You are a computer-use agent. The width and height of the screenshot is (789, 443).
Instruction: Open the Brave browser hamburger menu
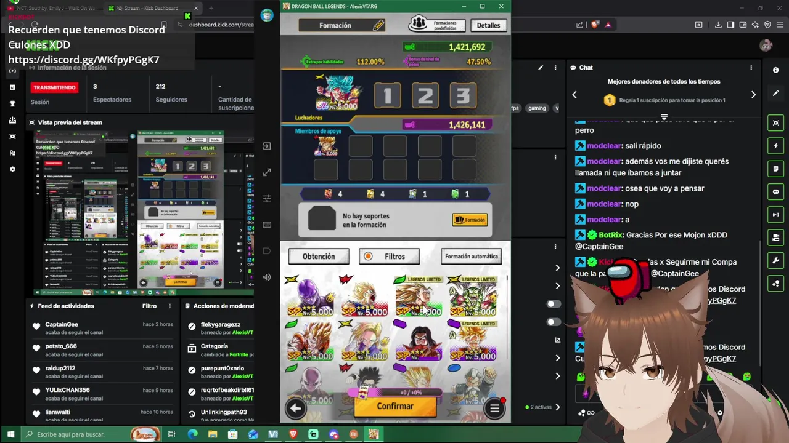780,25
